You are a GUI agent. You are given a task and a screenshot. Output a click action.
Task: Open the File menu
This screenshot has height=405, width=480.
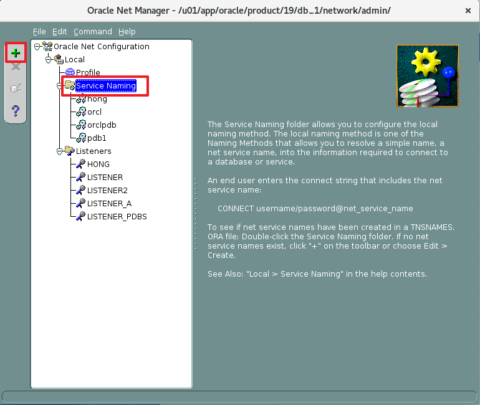tap(39, 32)
